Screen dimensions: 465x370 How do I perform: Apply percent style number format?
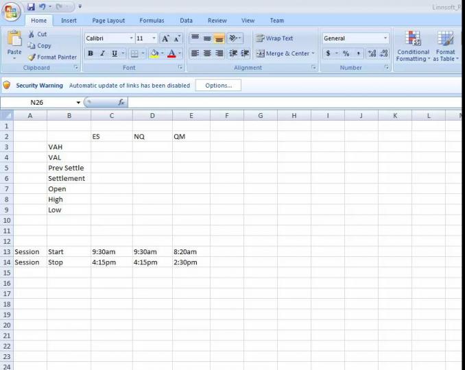pos(346,53)
